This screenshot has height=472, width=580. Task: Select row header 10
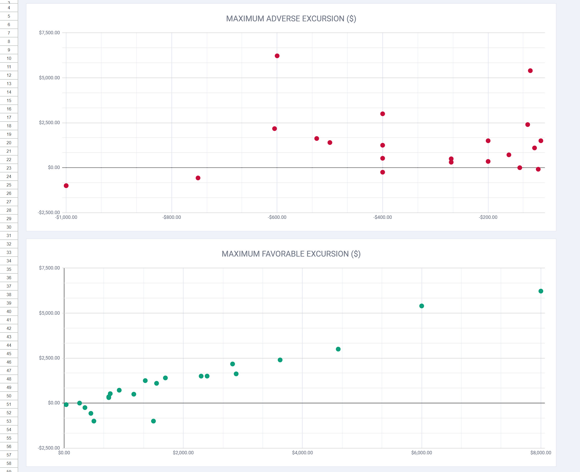click(9, 58)
